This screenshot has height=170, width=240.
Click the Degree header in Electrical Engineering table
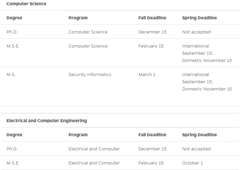coord(14,135)
